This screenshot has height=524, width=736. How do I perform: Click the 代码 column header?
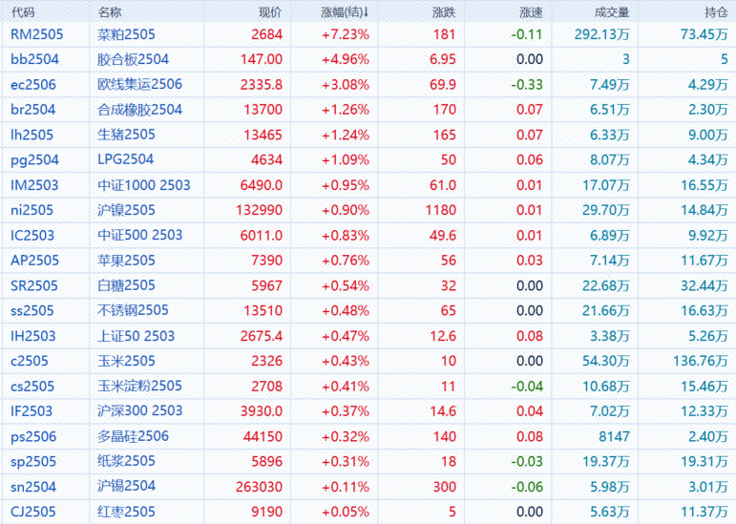coord(23,12)
